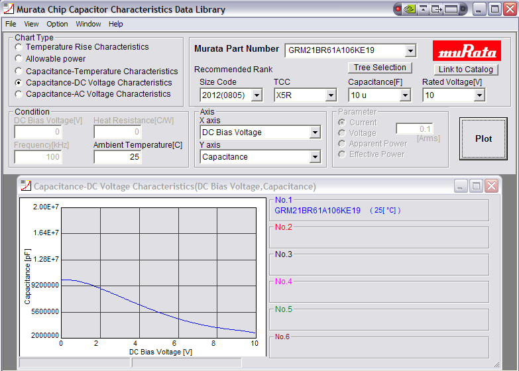The image size is (519, 371).
Task: Open the Option menu
Action: 57,24
